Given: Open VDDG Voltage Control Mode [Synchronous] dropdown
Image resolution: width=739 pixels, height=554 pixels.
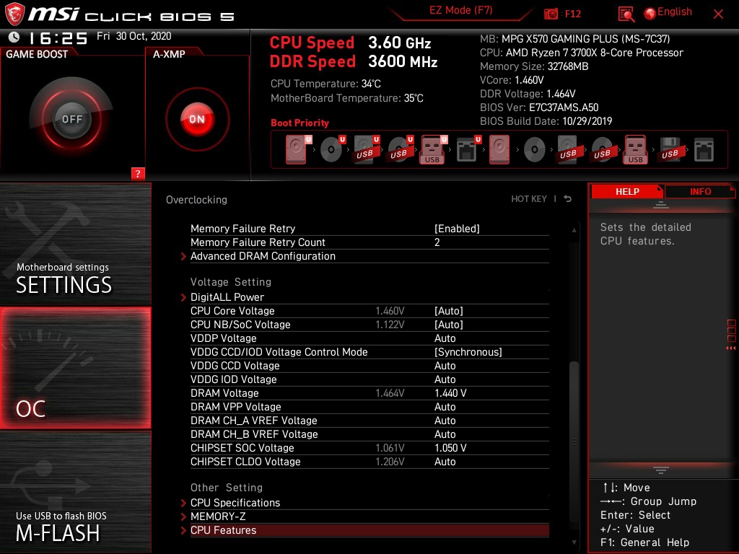Looking at the screenshot, I should coord(468,352).
